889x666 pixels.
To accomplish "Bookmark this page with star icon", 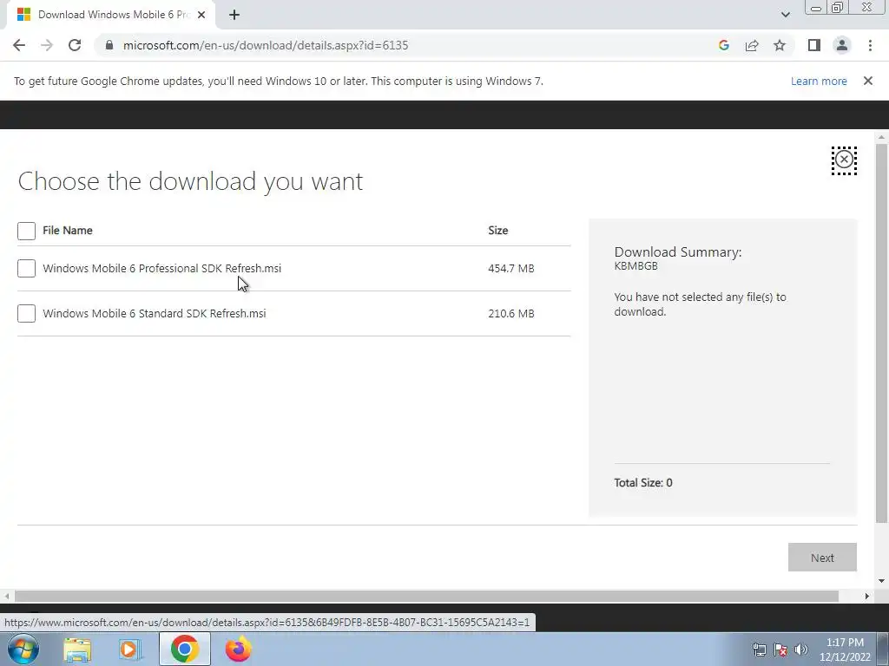I will click(x=780, y=45).
